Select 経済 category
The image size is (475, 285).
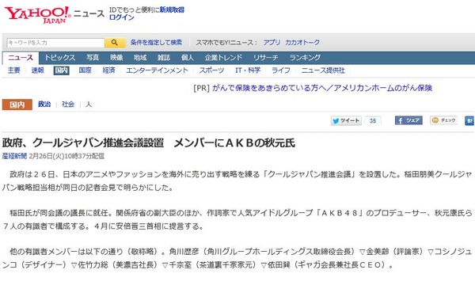click(x=108, y=70)
